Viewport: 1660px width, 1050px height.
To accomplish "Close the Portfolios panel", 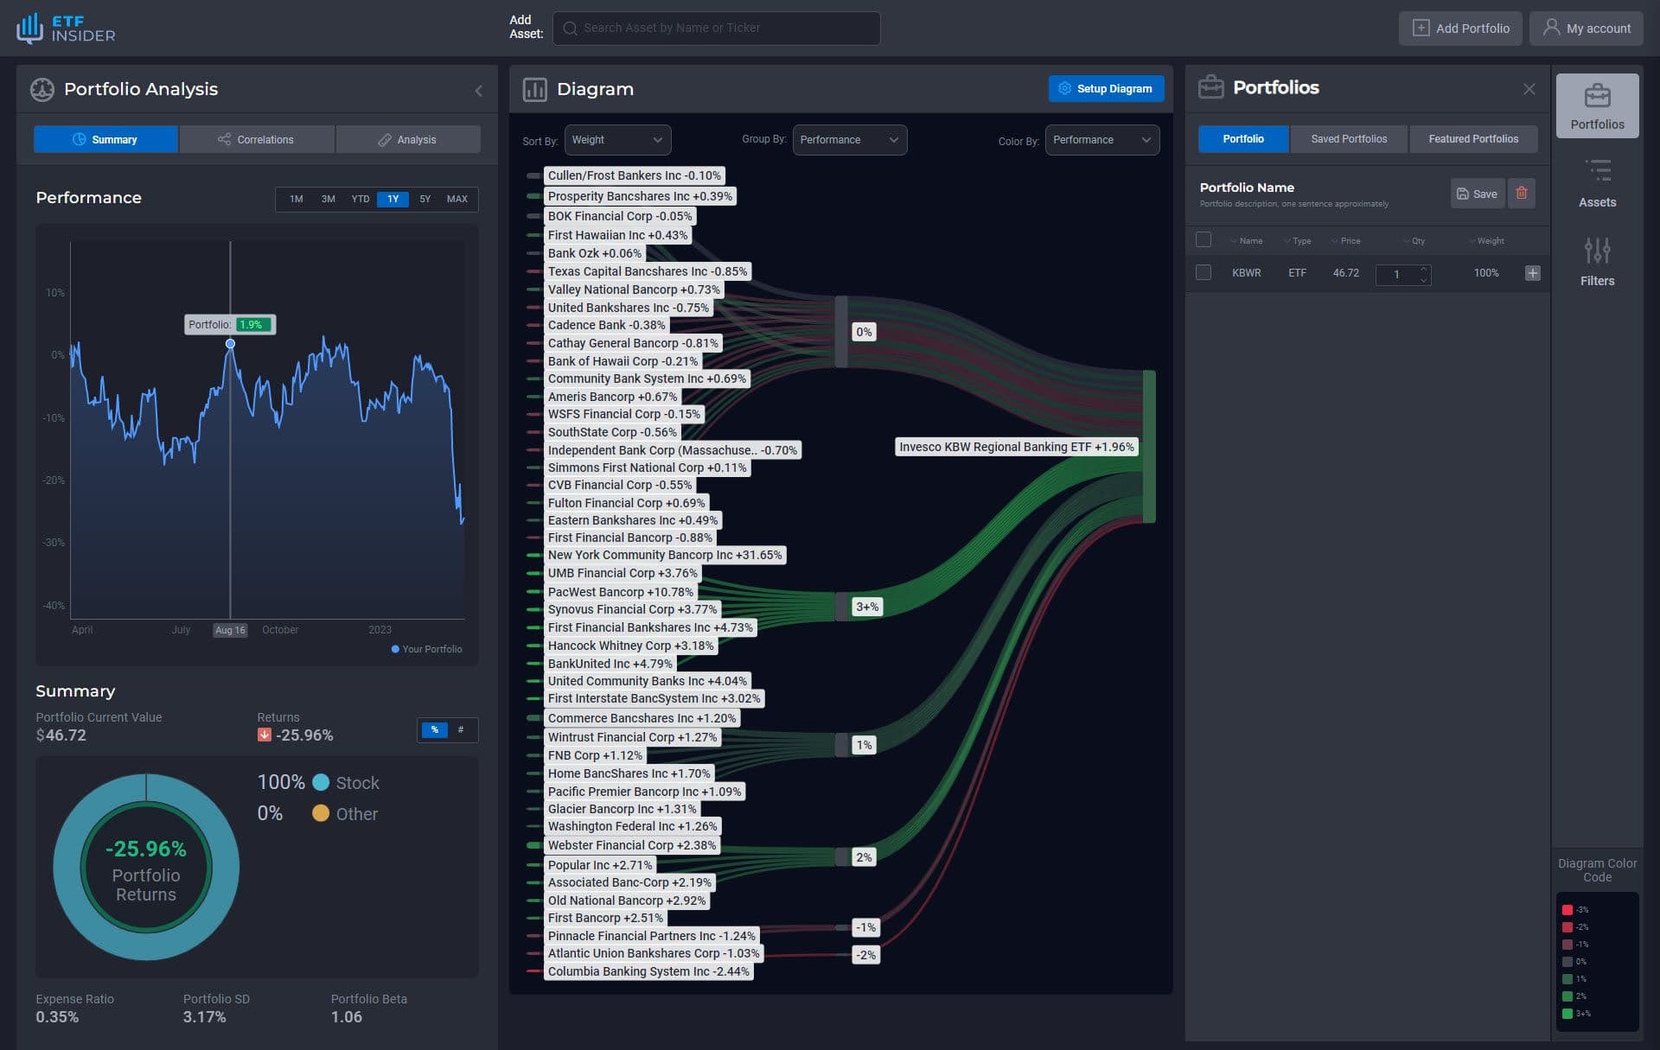I will point(1529,89).
